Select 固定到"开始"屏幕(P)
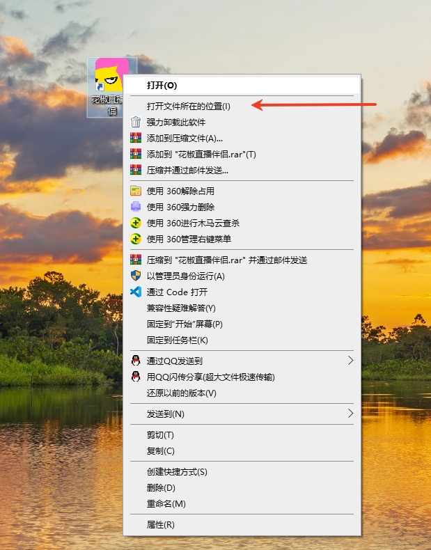 tap(242, 324)
